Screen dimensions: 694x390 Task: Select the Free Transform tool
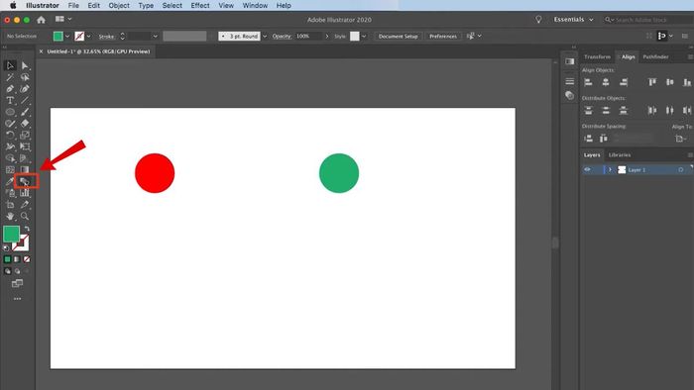(x=25, y=146)
